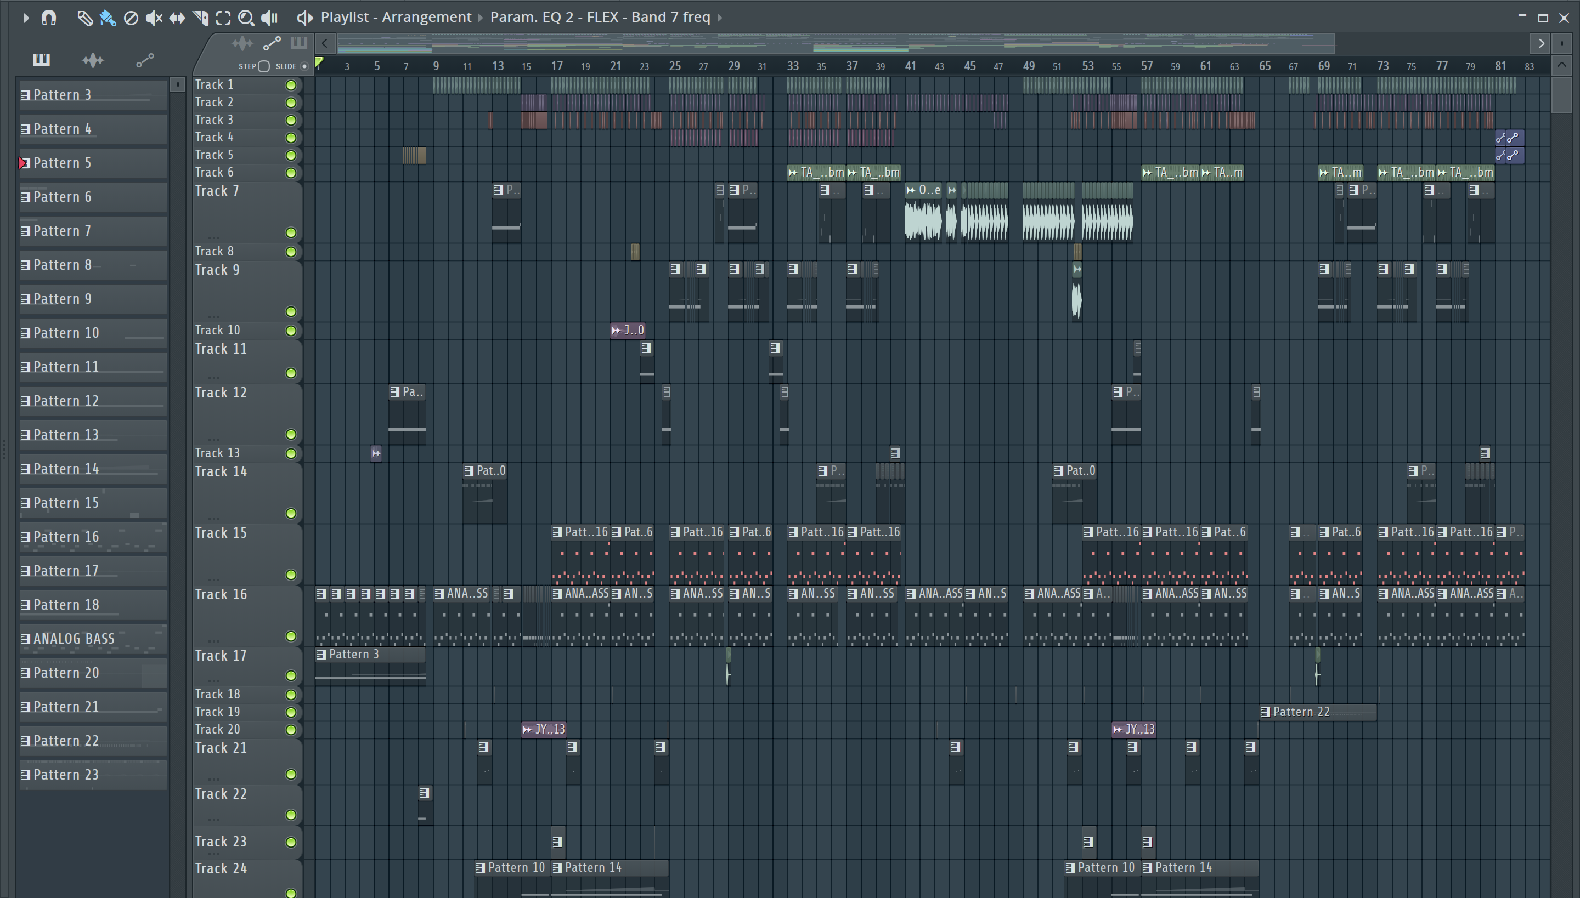This screenshot has height=898, width=1580.
Task: Open the Param. EQ 2 clip selector
Action: (x=600, y=18)
